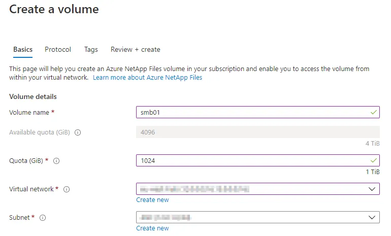Expand the Virtual network dropdown chevron
Image resolution: width=391 pixels, height=236 pixels.
coord(371,189)
